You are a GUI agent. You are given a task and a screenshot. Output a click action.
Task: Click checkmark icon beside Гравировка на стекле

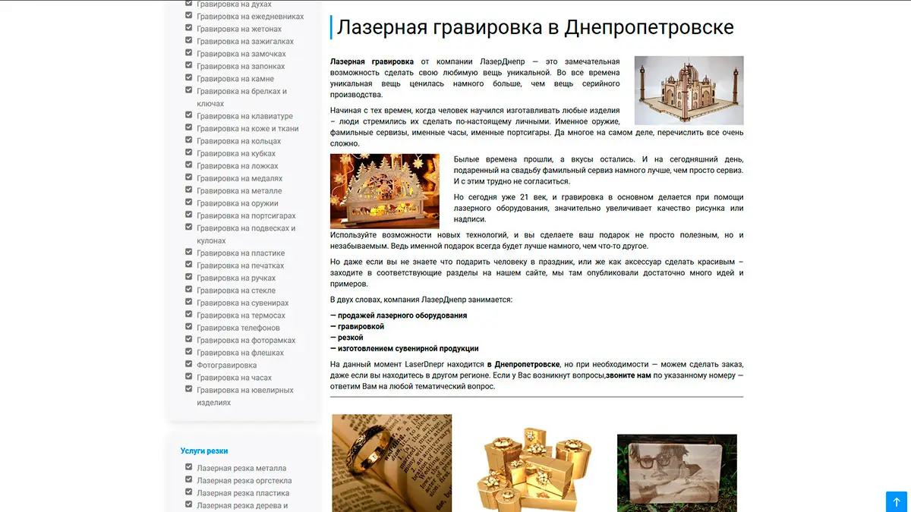click(x=189, y=290)
